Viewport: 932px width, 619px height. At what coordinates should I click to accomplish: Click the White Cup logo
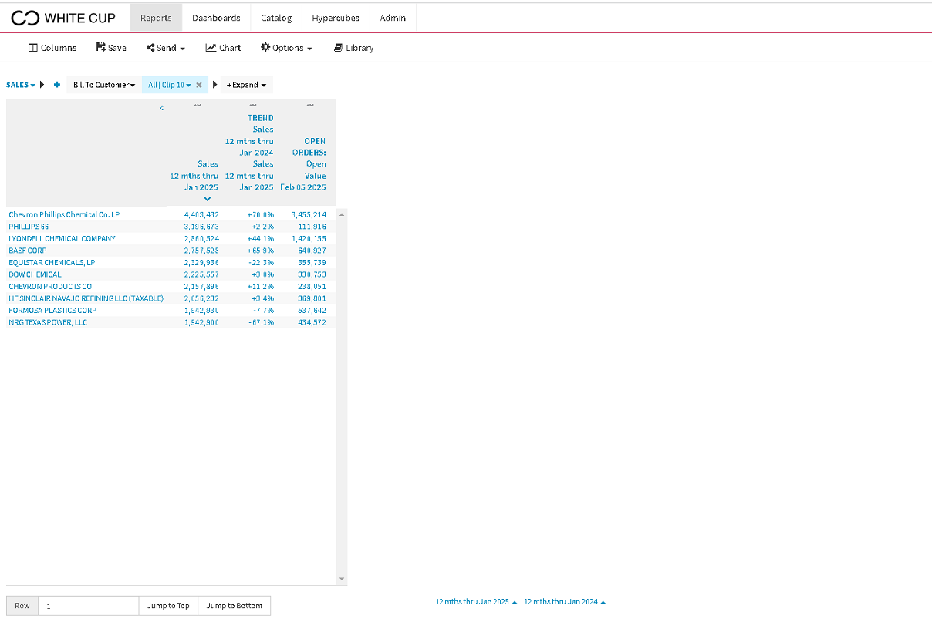[63, 18]
